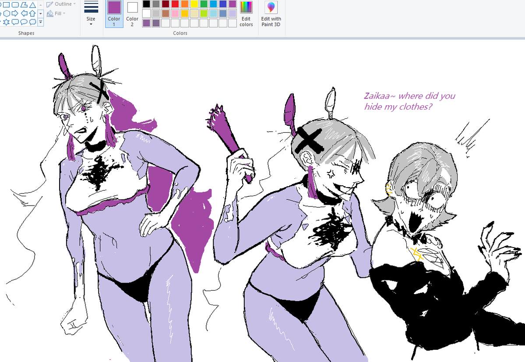Screen dimensions: 525x362
Task: Click the 'hide my clothes?' canvas text
Action: (398, 106)
